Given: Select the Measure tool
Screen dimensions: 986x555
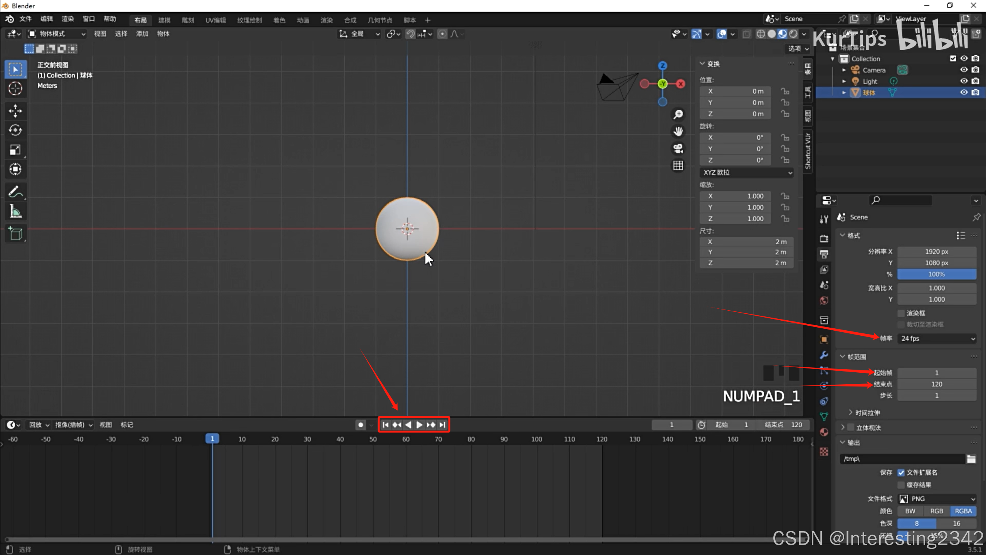Looking at the screenshot, I should pyautogui.click(x=15, y=211).
